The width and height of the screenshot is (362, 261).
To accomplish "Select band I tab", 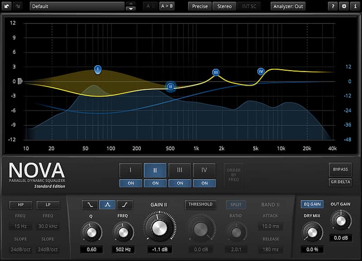I will (130, 170).
